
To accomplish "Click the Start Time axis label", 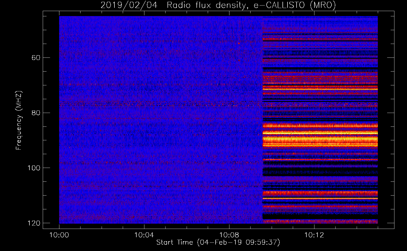I will point(218,242).
